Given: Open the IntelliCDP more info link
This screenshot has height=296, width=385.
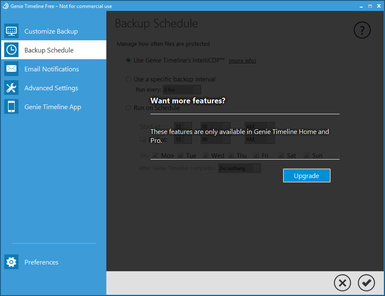Looking at the screenshot, I should pos(242,60).
